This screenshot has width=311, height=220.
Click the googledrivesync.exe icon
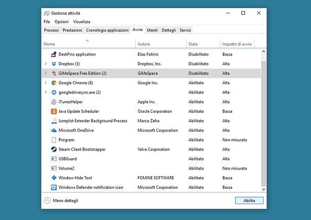click(x=54, y=92)
